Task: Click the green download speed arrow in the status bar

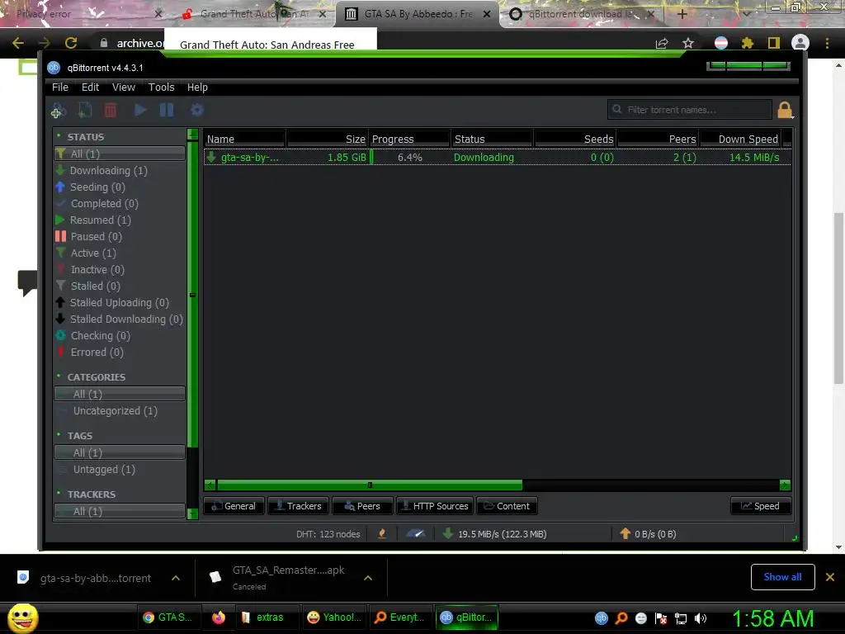Action: [x=447, y=534]
